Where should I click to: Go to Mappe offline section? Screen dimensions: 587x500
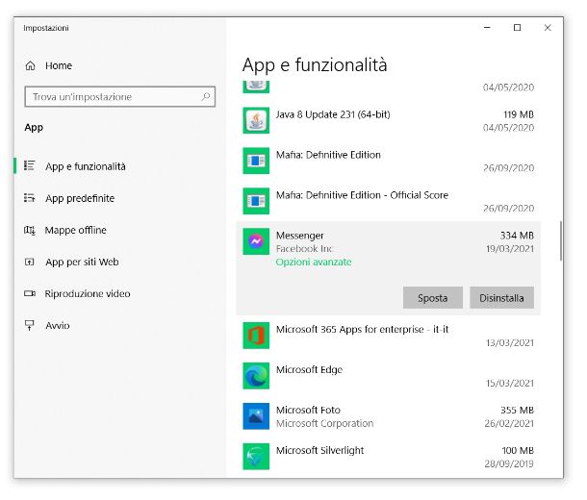click(76, 231)
